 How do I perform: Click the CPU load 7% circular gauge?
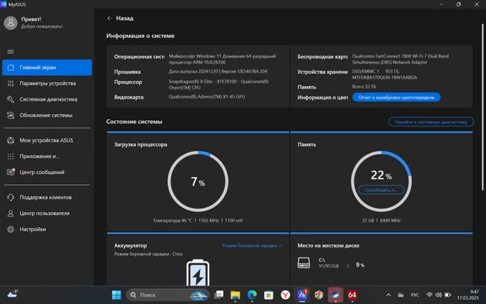click(198, 182)
